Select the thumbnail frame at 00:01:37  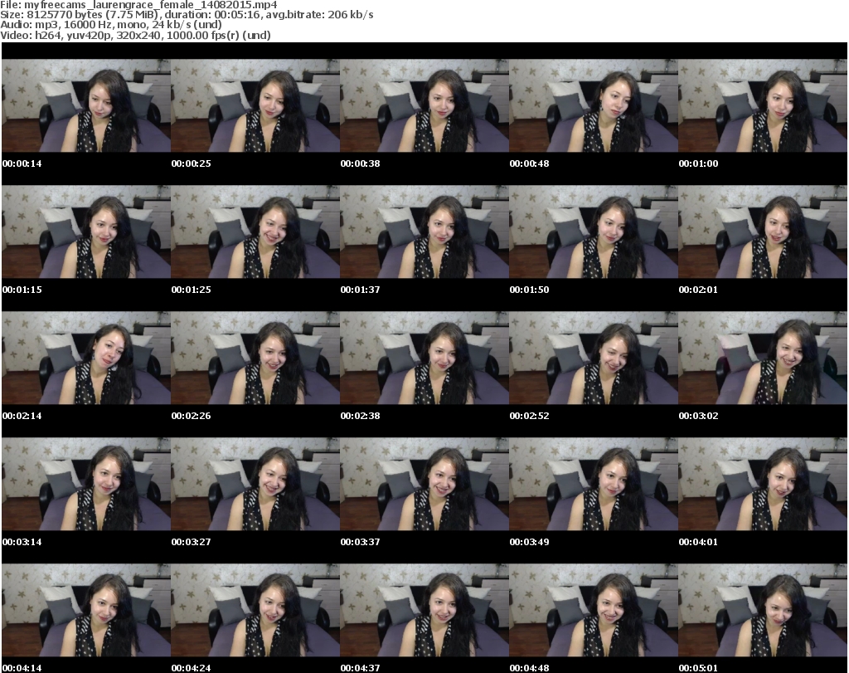point(424,232)
